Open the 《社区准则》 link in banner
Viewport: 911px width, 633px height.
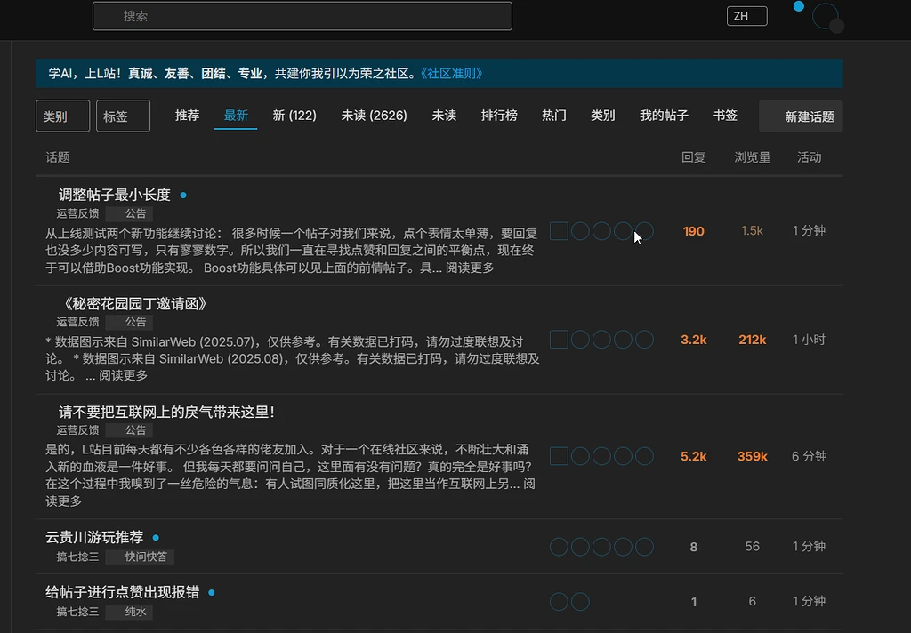point(452,73)
